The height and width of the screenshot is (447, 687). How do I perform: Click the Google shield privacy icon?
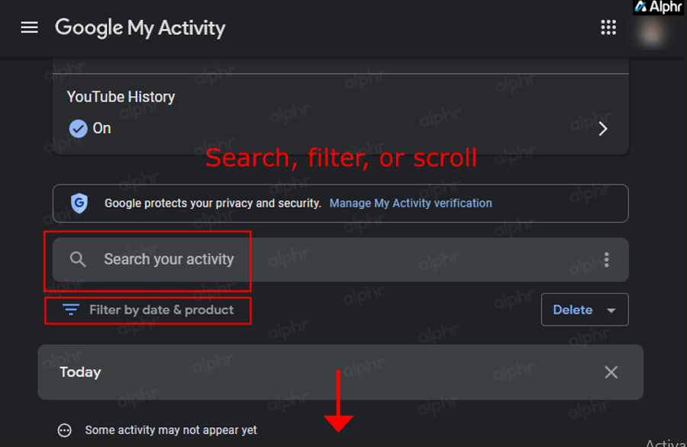79,203
